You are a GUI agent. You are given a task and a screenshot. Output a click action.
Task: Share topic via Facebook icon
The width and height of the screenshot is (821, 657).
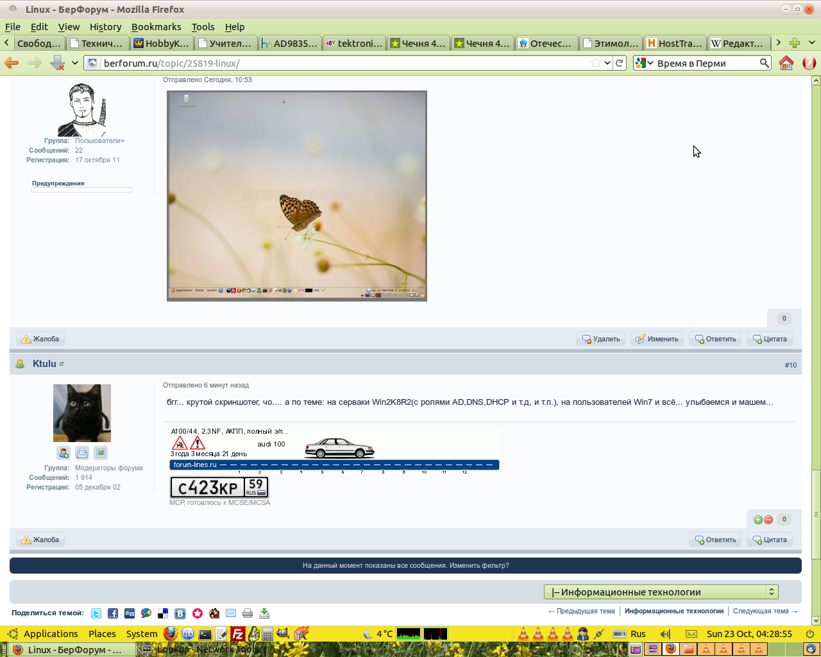113,613
